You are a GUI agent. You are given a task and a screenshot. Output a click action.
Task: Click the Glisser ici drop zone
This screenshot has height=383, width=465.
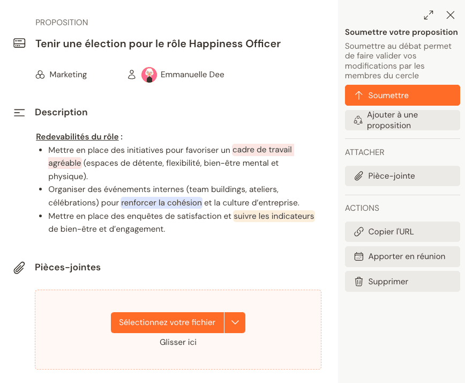(178, 342)
